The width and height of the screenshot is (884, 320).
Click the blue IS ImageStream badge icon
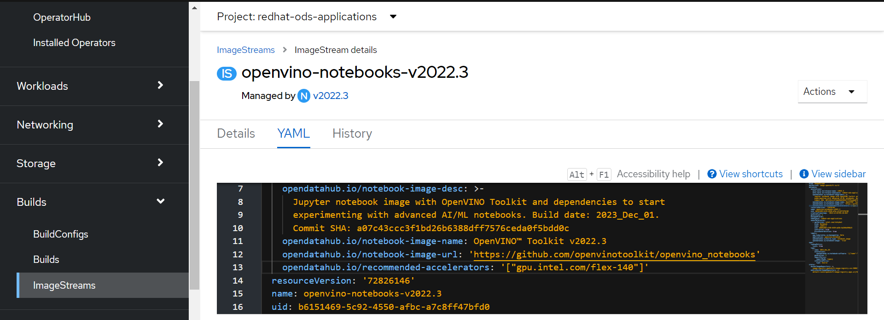[x=227, y=74]
